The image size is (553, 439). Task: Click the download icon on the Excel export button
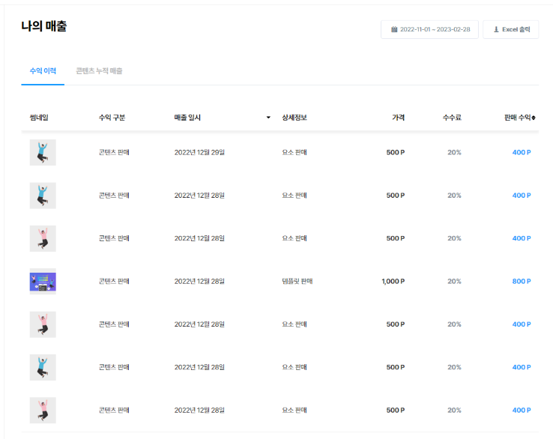coord(496,30)
